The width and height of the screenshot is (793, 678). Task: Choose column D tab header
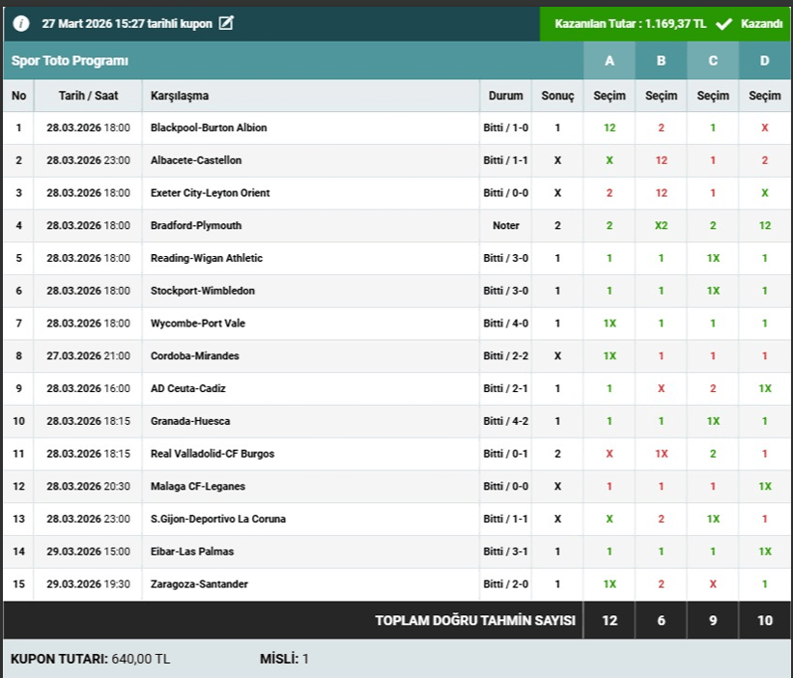point(765,61)
